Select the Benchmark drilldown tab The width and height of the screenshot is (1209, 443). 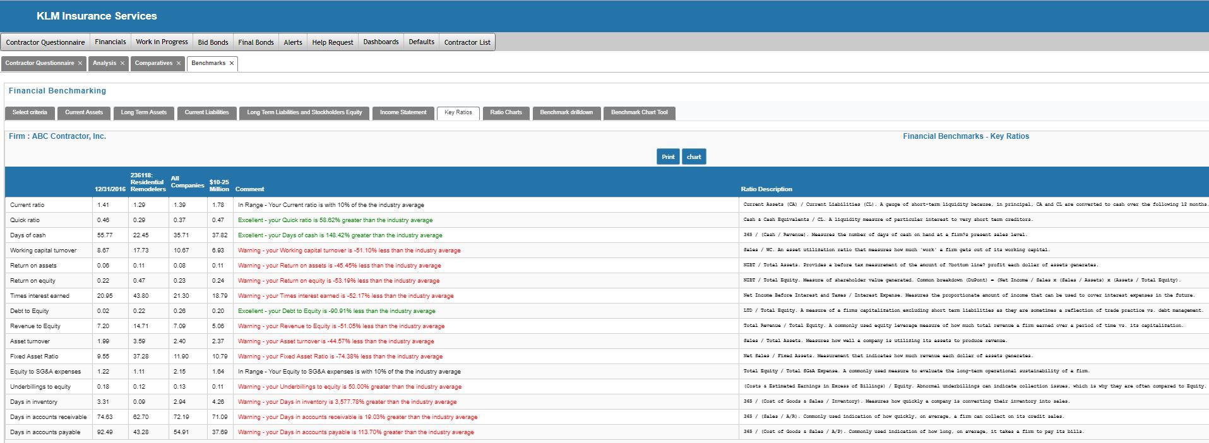click(x=566, y=112)
